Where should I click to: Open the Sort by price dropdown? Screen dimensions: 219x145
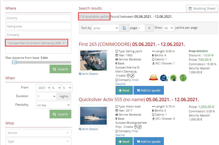pos(105,28)
